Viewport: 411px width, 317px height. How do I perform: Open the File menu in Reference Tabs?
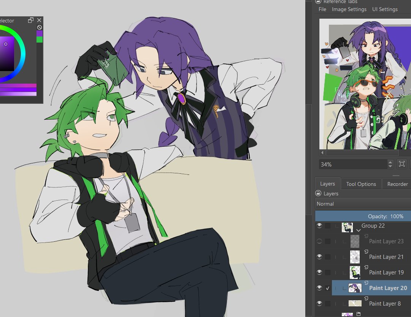[x=322, y=9]
